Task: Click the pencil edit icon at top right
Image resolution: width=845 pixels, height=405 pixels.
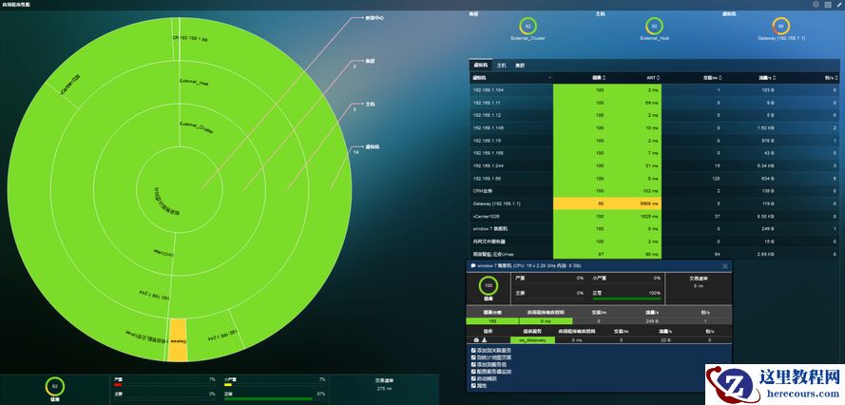Action: (838, 5)
